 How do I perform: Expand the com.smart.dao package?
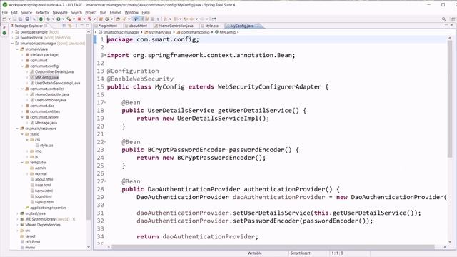click(x=22, y=106)
